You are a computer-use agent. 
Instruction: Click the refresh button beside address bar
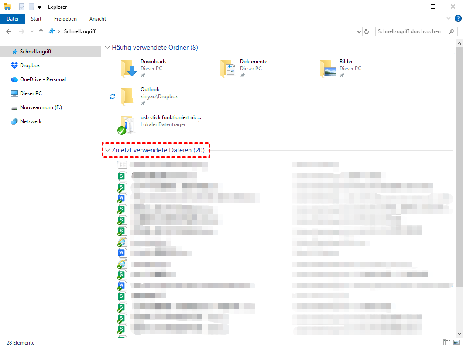367,31
